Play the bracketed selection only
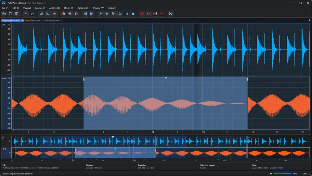The height and width of the screenshot is (176, 312). 114,14
